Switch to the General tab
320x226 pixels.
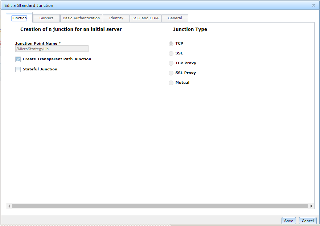pyautogui.click(x=175, y=18)
